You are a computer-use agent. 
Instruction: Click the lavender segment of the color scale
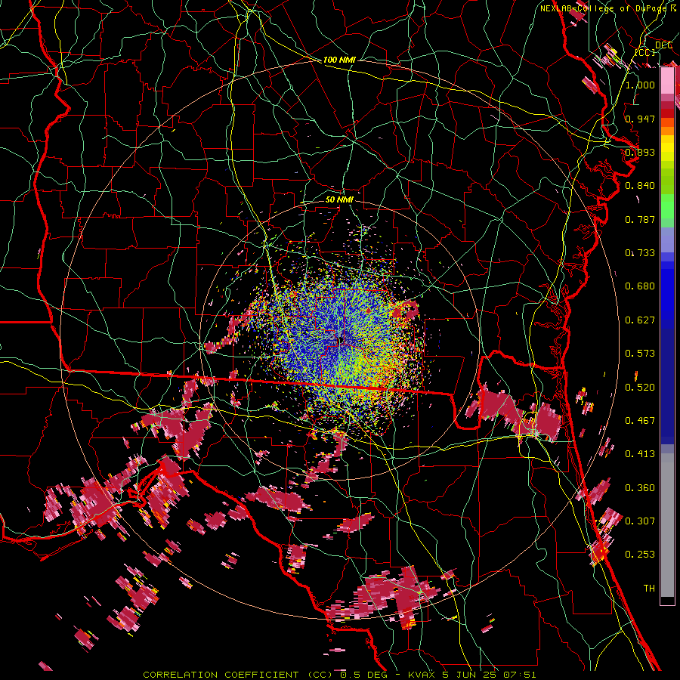tap(667, 240)
